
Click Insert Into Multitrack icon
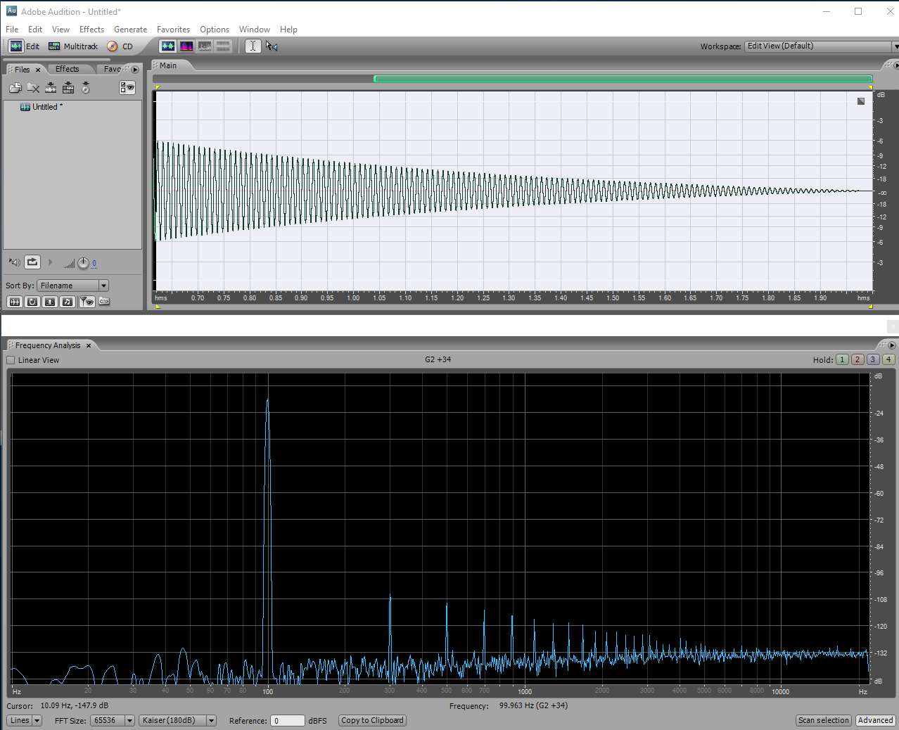click(x=68, y=88)
